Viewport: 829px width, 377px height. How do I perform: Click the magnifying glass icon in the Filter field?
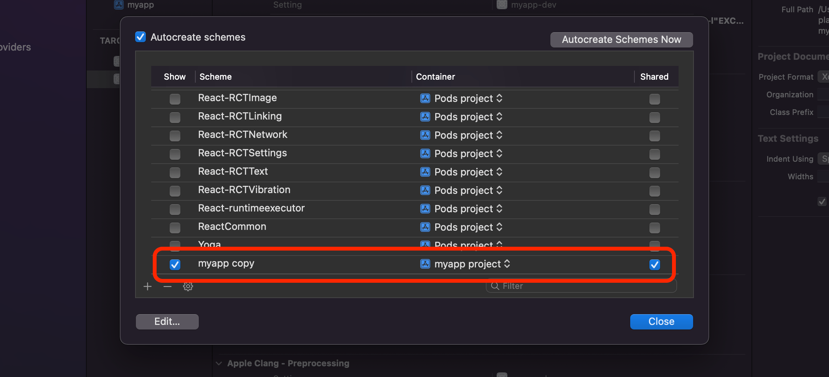click(x=495, y=286)
